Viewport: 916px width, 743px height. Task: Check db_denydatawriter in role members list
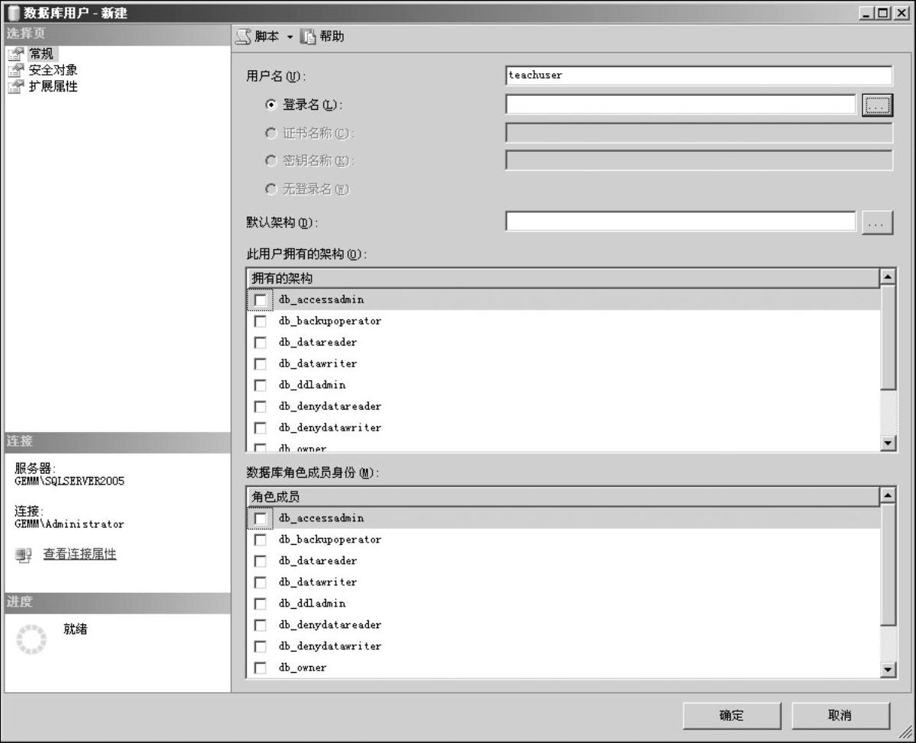tap(261, 647)
